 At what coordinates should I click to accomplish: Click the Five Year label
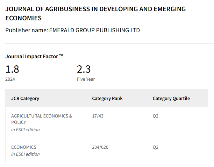pyautogui.click(x=86, y=79)
